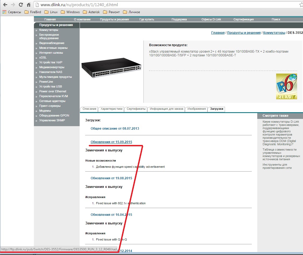This screenshot has width=303, height=255.
Task: Click the Коммутаторы breadcrumb link
Action: point(274,32)
